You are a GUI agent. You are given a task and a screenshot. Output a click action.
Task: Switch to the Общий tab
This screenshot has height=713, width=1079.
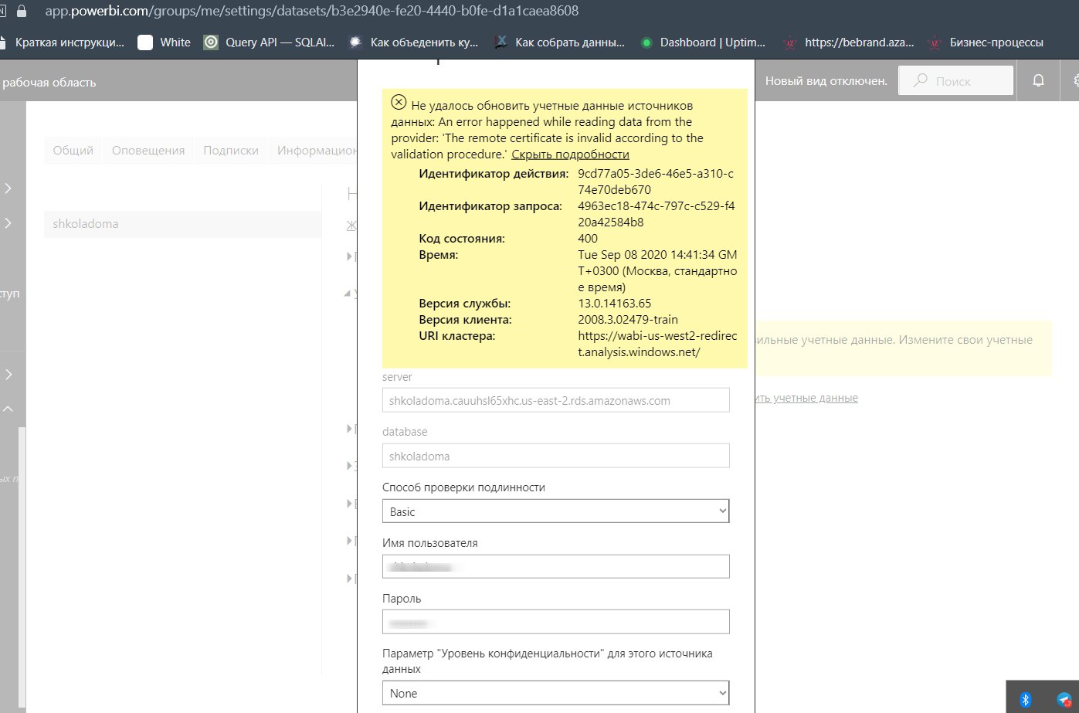tap(73, 151)
